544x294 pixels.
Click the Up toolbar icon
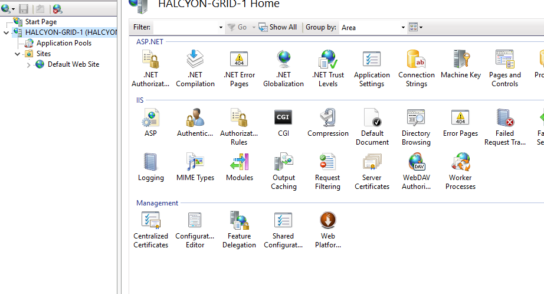40,9
